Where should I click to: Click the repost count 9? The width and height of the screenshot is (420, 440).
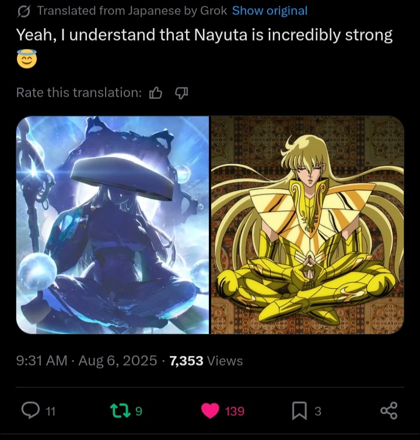(139, 411)
